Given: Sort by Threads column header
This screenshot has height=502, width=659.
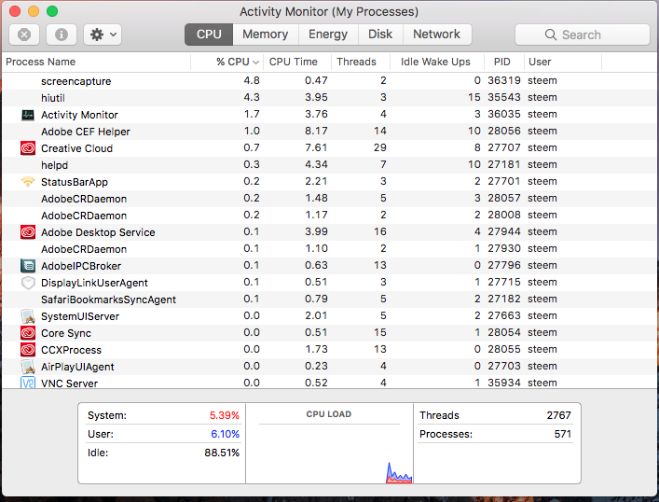Looking at the screenshot, I should (x=361, y=62).
